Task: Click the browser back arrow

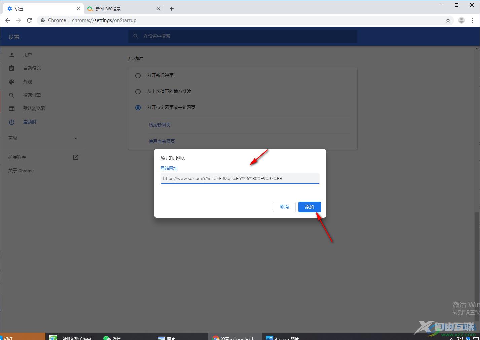Action: (8, 20)
